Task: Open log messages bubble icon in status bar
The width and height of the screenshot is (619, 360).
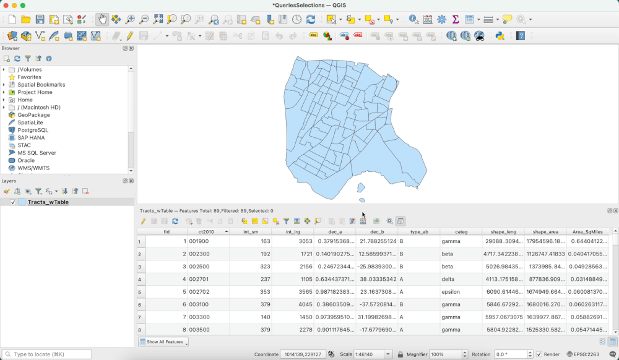Action: click(612, 354)
